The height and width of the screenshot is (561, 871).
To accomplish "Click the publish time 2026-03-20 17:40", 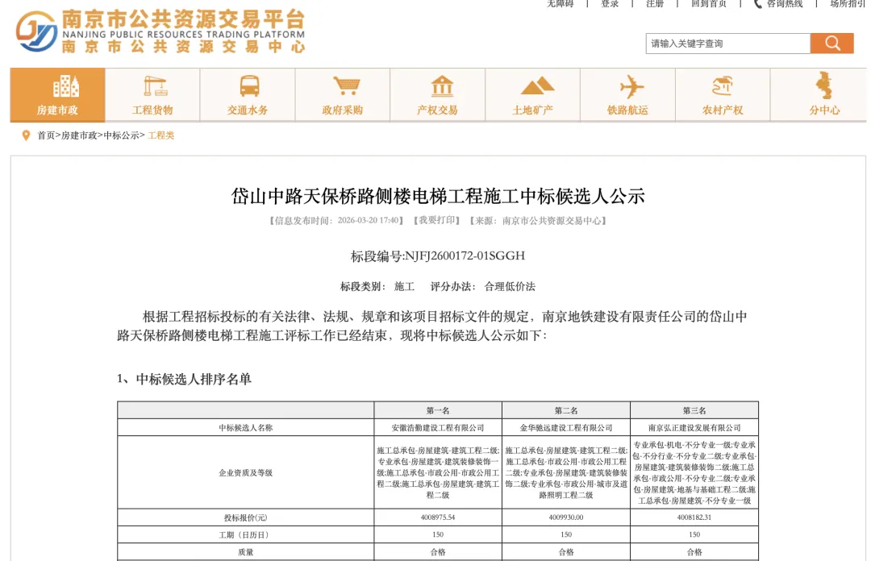I will point(368,221).
